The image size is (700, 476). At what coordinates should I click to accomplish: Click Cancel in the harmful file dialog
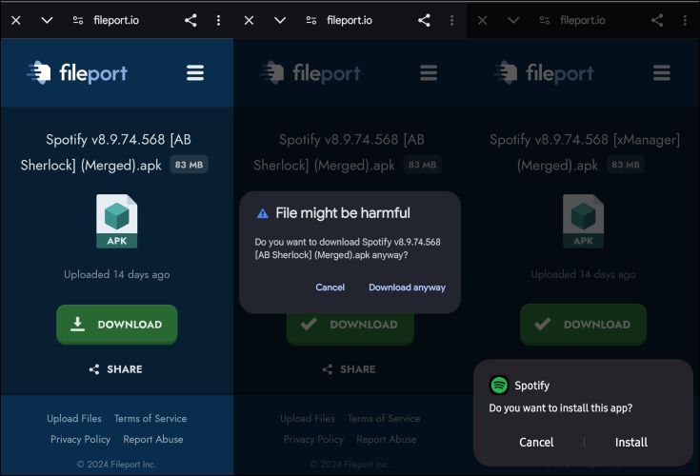[x=330, y=288]
